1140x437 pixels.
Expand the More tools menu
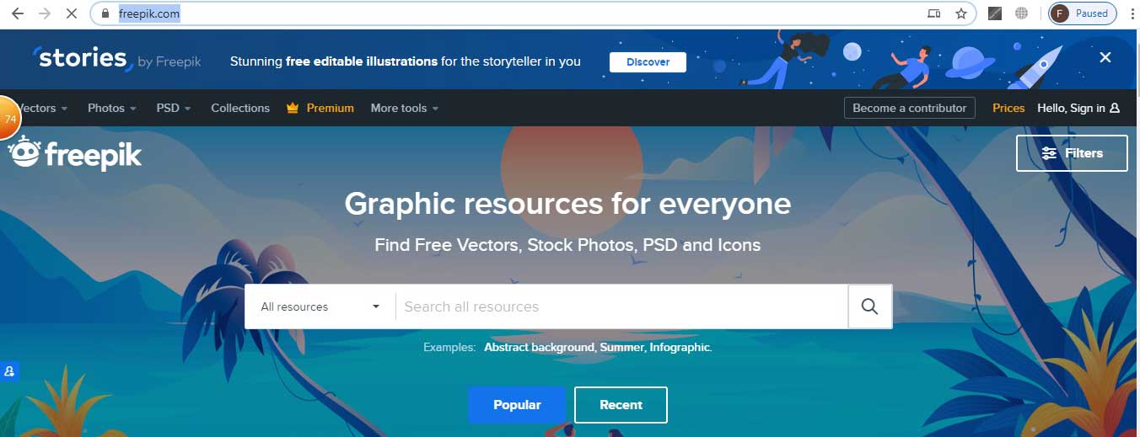tap(404, 108)
